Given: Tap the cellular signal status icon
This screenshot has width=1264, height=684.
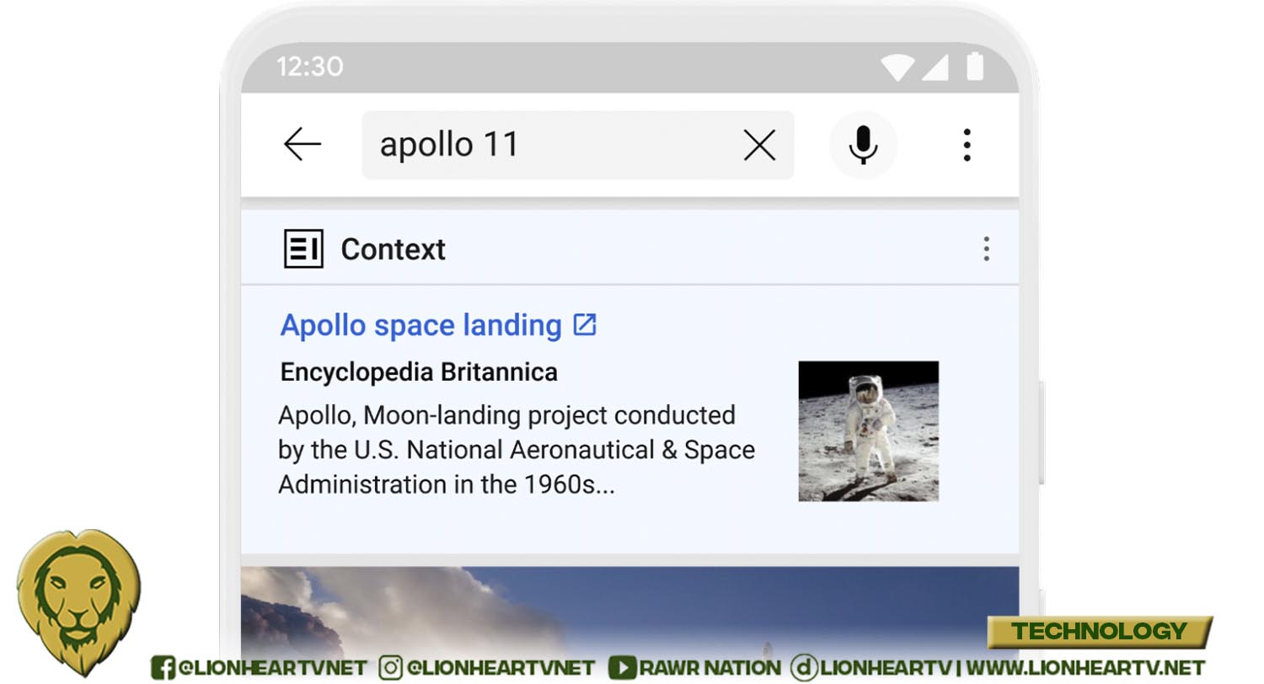Looking at the screenshot, I should pos(935,67).
